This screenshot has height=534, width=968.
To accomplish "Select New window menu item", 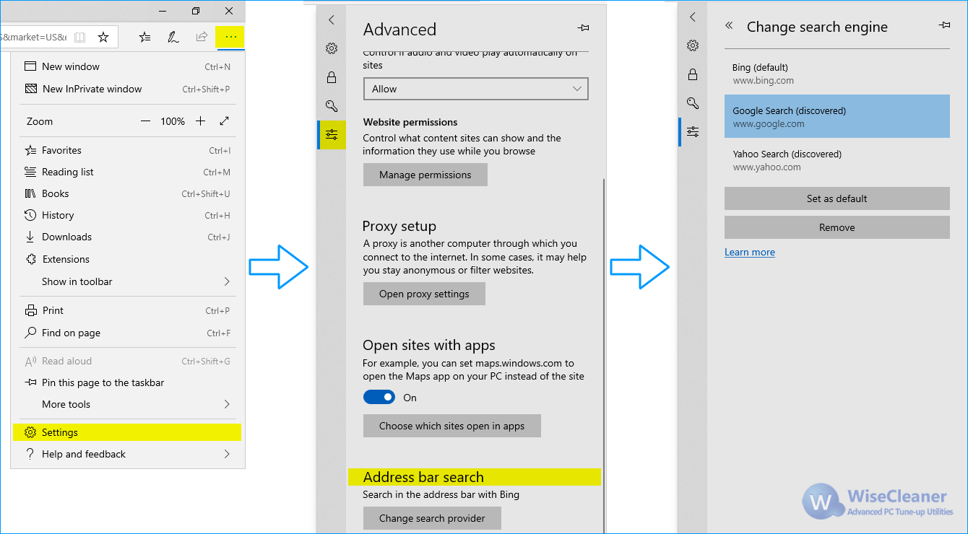I will [x=126, y=66].
